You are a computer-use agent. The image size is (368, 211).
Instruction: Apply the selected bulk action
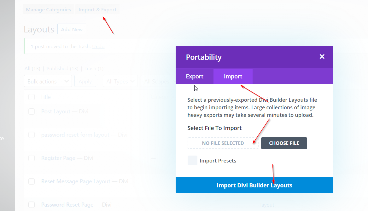point(85,81)
